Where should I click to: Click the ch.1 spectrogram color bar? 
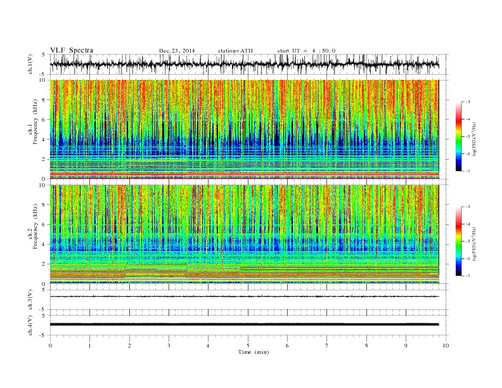(458, 136)
